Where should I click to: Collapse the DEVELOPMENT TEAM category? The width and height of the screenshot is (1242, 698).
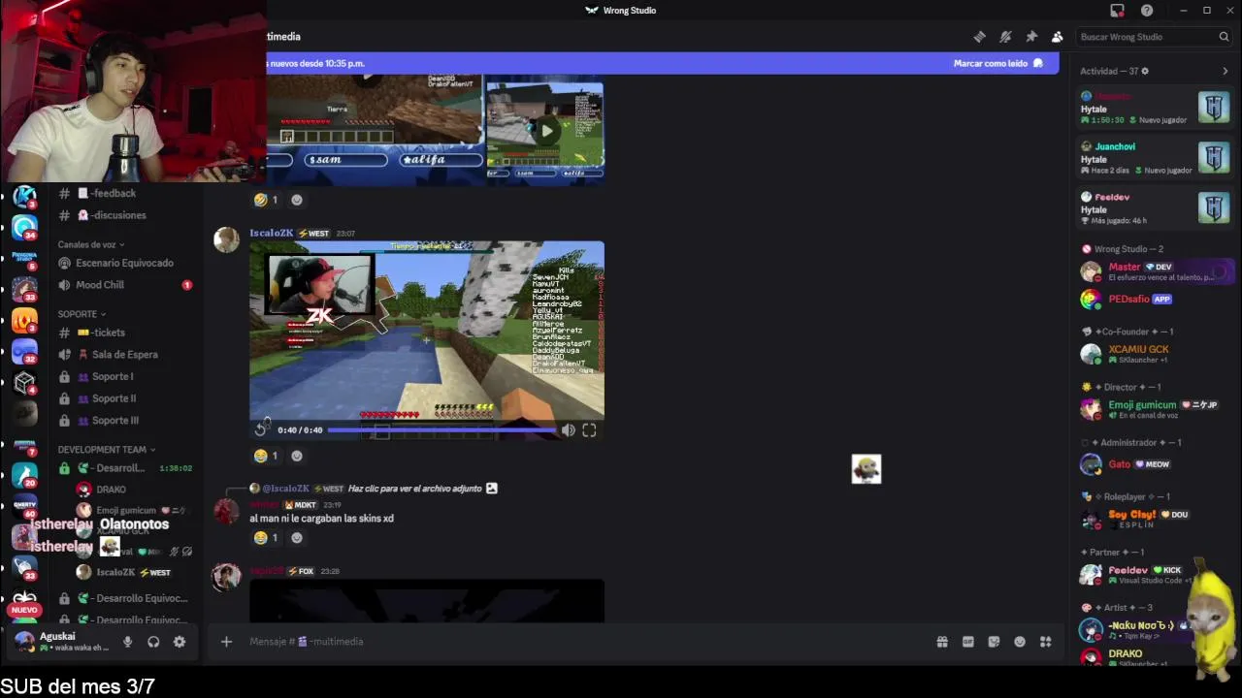coord(107,450)
